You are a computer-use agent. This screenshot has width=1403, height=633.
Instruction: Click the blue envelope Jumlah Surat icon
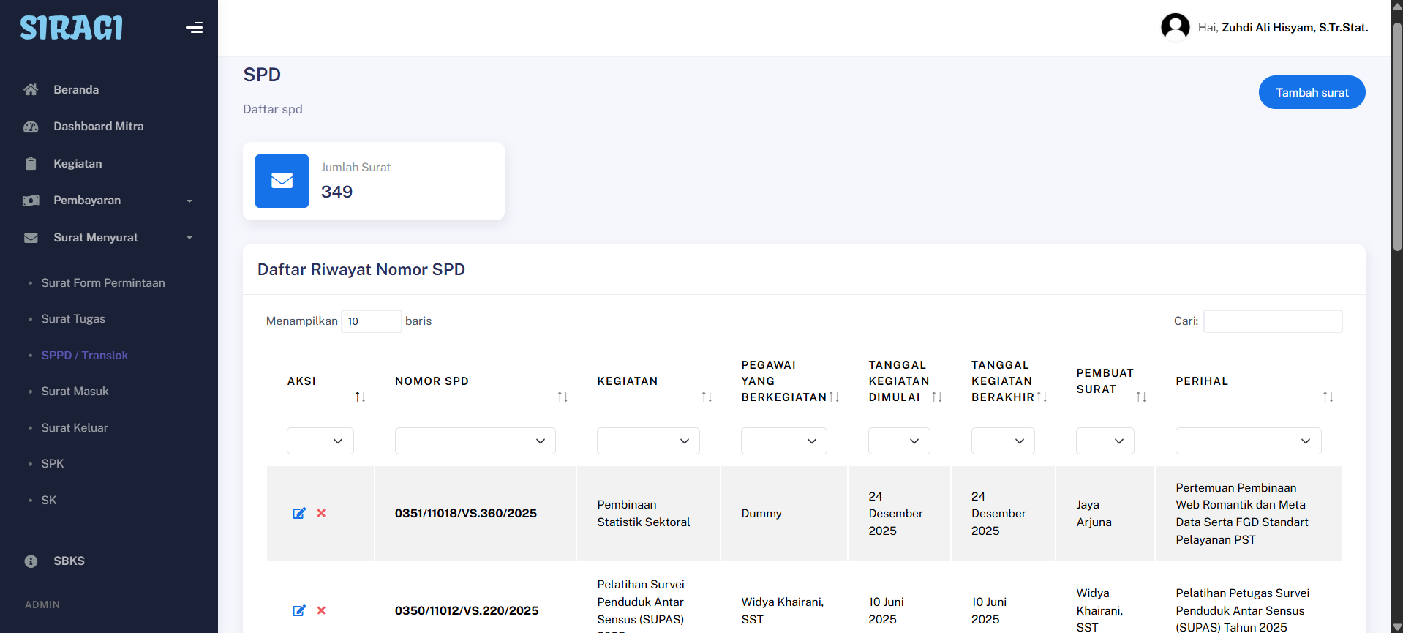coord(282,181)
